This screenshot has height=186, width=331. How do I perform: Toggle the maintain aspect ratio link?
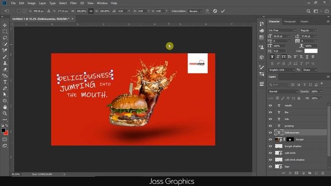pos(91,11)
